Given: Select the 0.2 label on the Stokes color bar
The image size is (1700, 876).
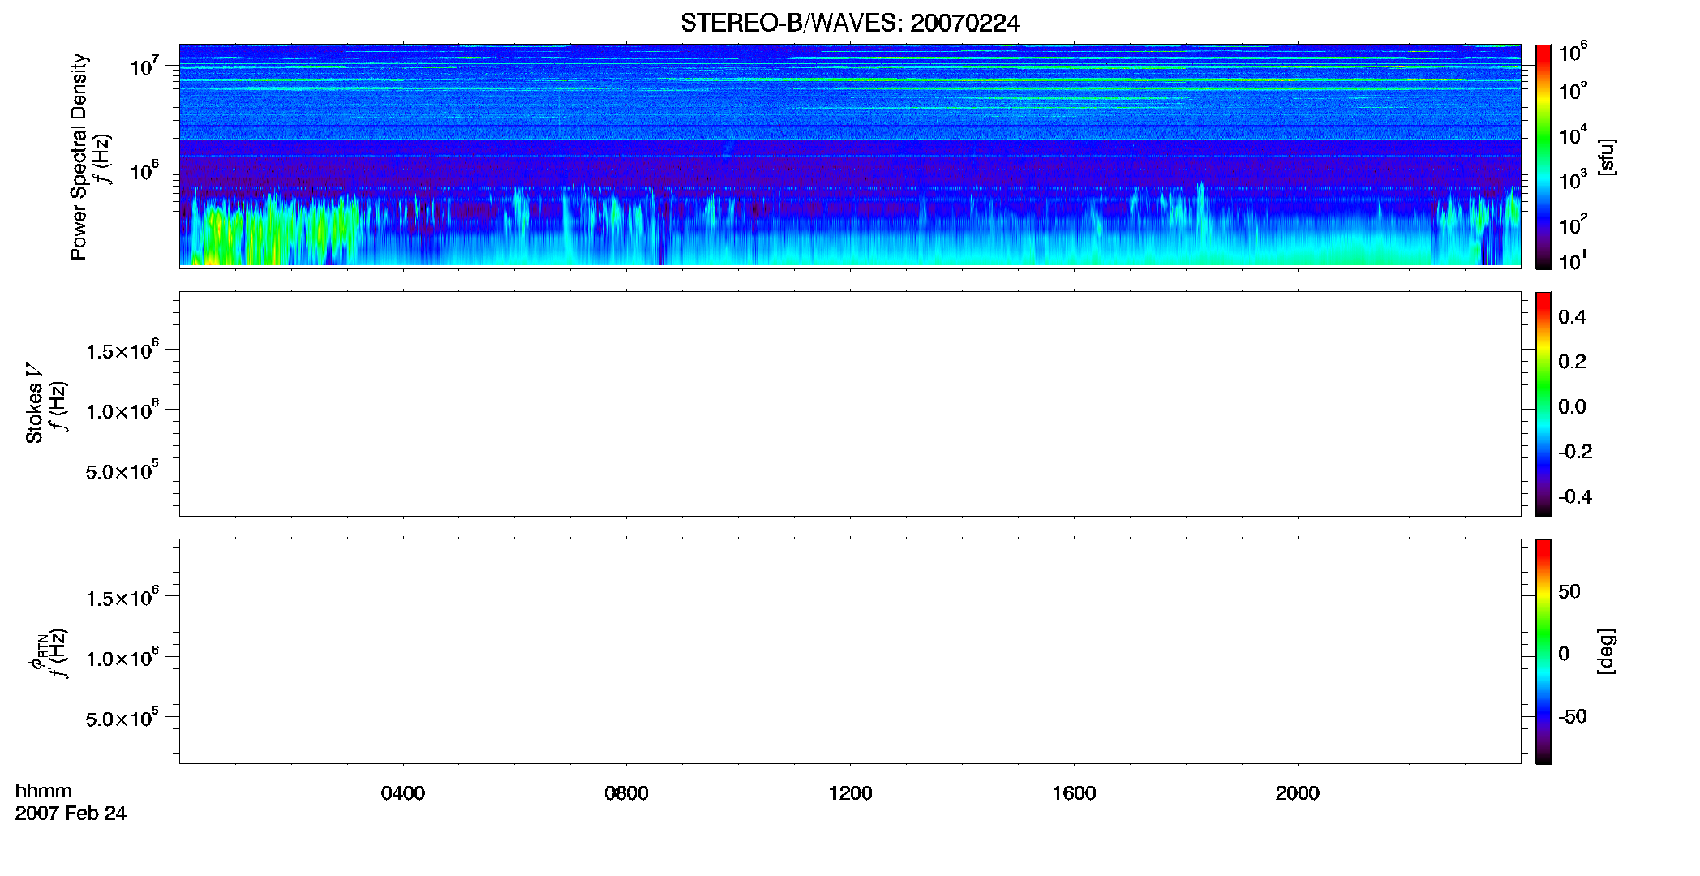Looking at the screenshot, I should click(1572, 362).
